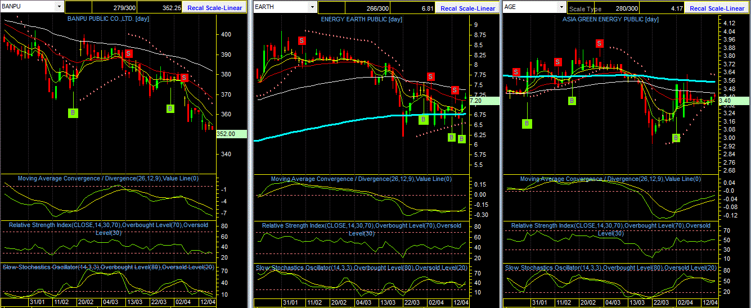This screenshot has height=308, width=751.
Task: Click the 4.12 price axis label on AGE chart
Action: tap(728, 23)
